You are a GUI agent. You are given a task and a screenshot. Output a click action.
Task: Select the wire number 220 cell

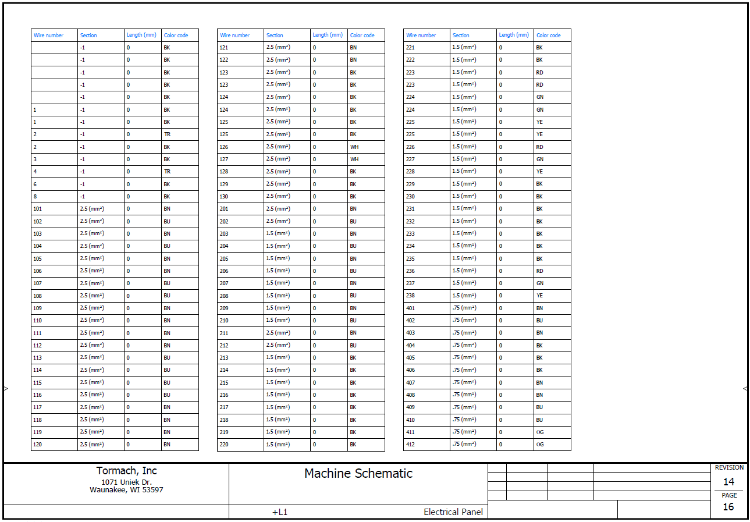click(x=225, y=445)
